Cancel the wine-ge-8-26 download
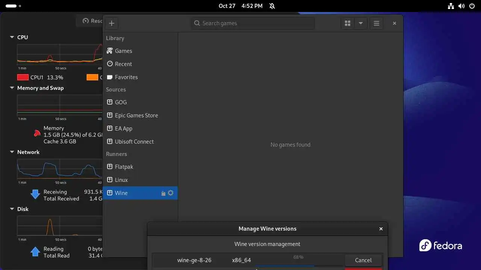Viewport: 481px width, 270px height. [x=363, y=260]
